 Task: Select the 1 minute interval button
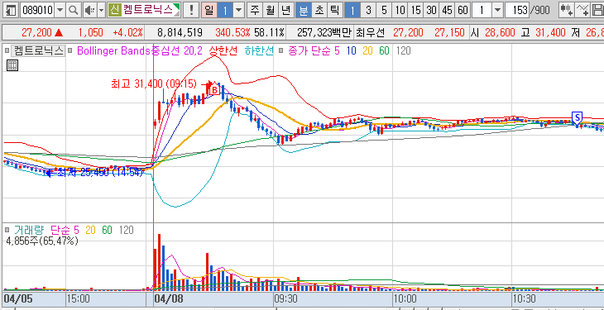coord(352,11)
